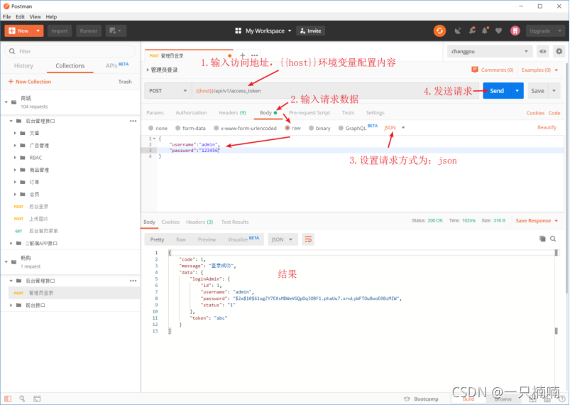Open the POST method dropdown

tap(168, 91)
